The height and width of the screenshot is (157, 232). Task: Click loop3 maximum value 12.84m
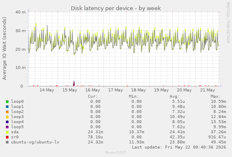(x=218, y=117)
